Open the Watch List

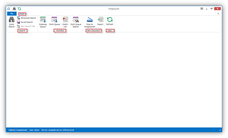coord(65,22)
